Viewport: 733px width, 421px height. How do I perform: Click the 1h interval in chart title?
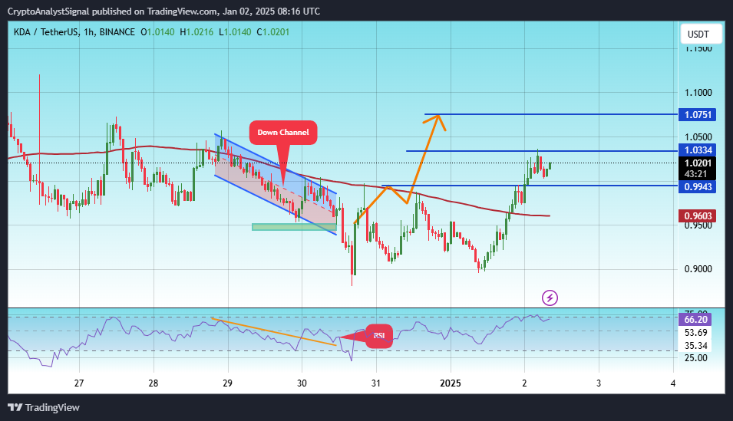(x=89, y=32)
